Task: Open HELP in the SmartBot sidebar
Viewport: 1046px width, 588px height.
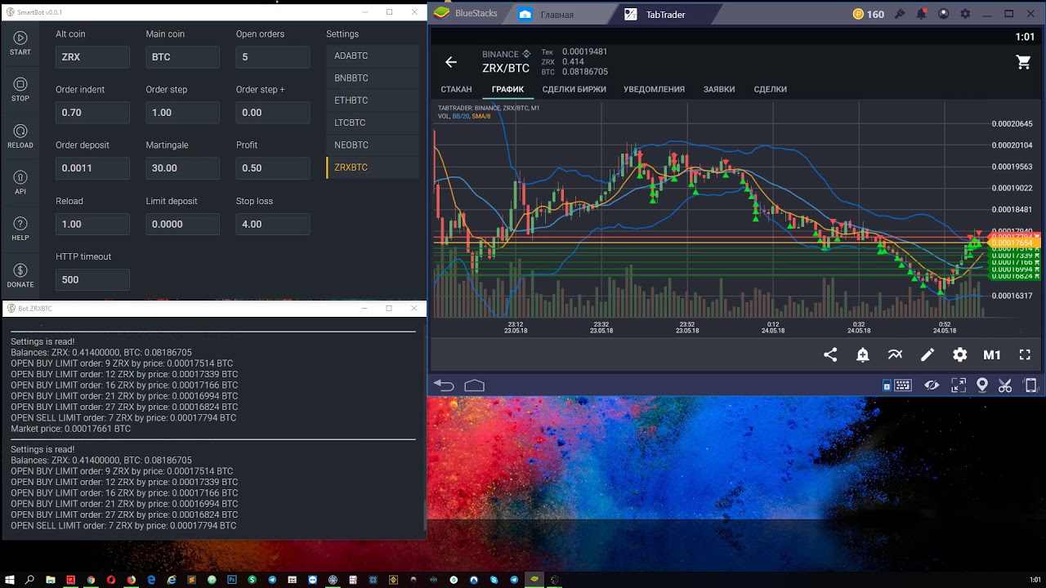Action: 20,229
